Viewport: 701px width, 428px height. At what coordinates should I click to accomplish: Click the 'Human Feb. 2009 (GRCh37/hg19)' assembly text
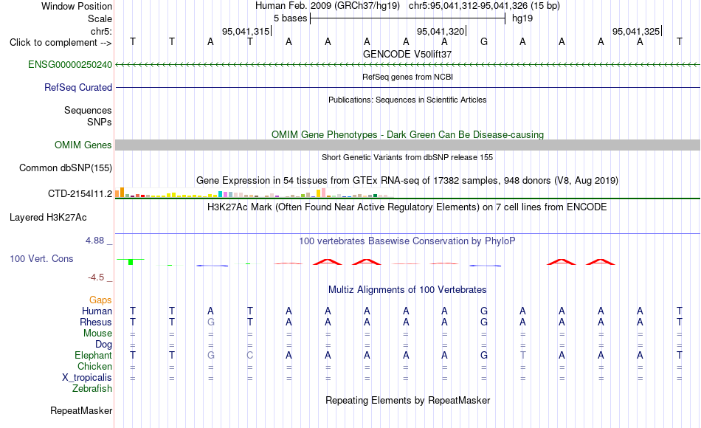pos(327,6)
